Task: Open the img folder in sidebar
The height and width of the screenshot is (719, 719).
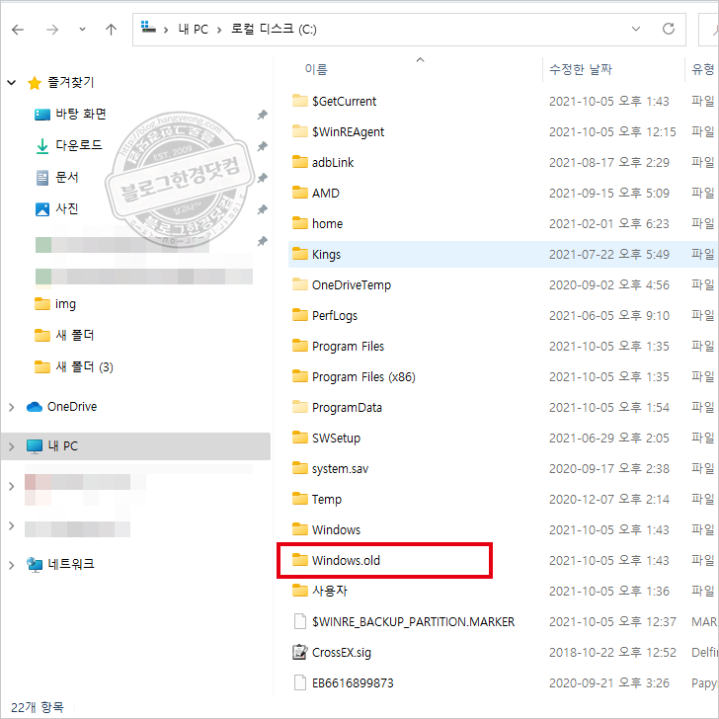Action: point(55,304)
